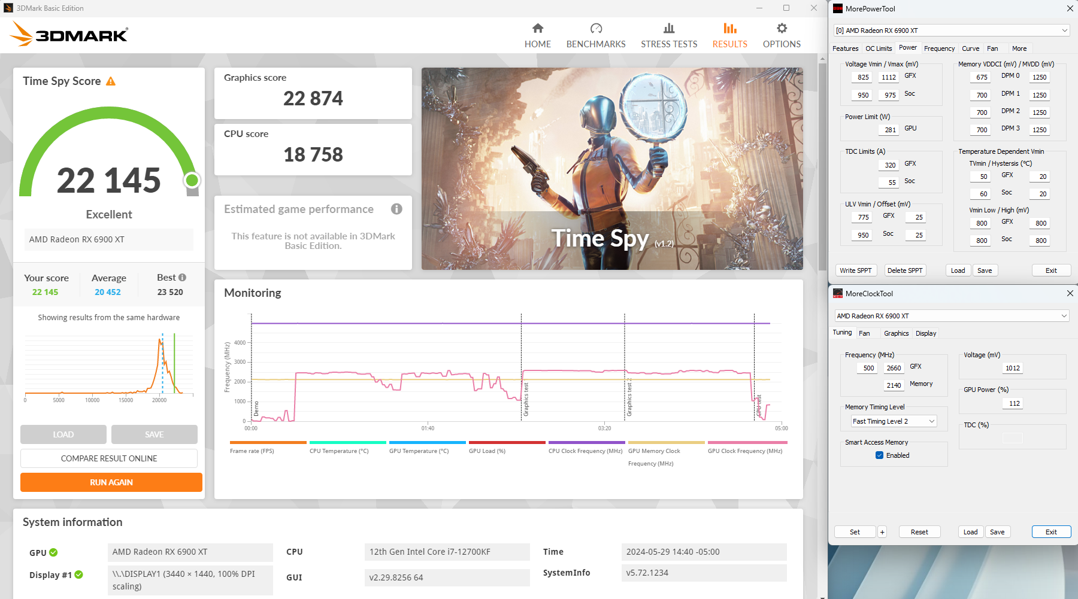
Task: Open Options via gear icon
Action: point(781,28)
